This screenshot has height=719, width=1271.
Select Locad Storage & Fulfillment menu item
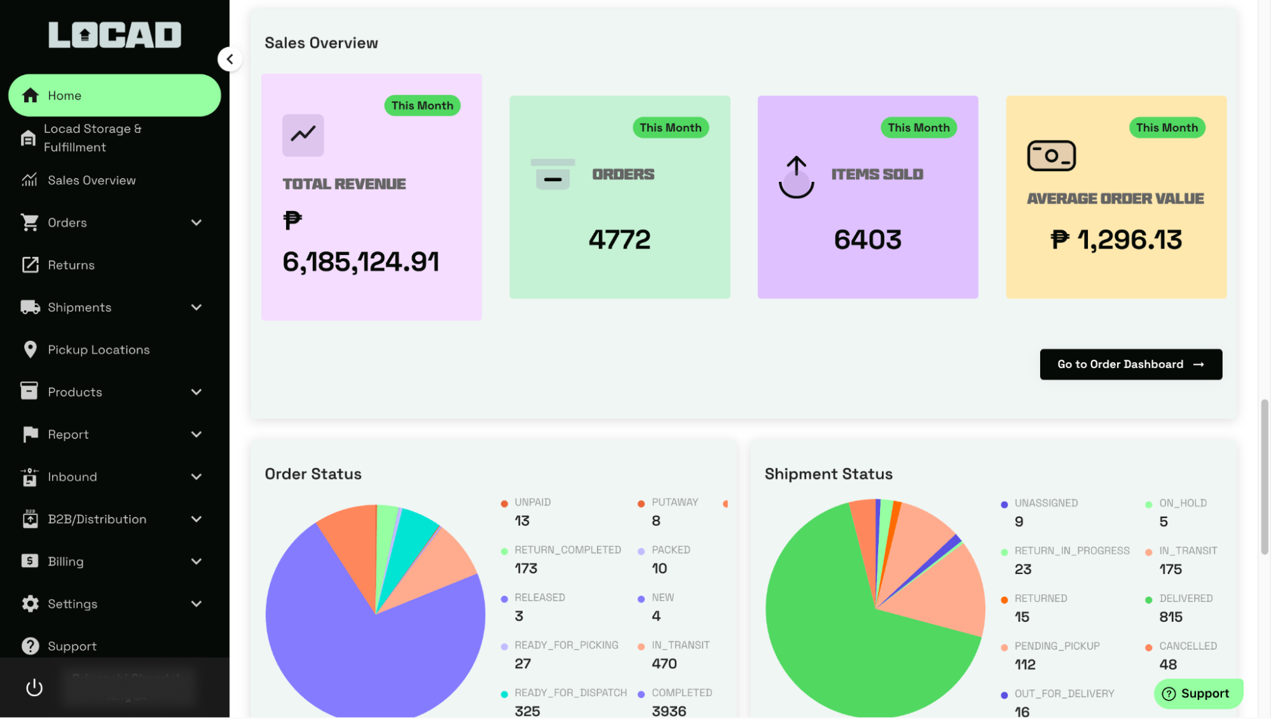click(x=92, y=138)
